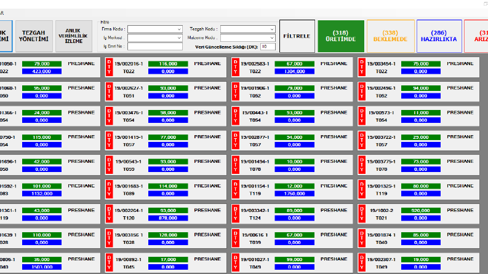Click the T070 label under order 19/003775-1
The width and height of the screenshot is (488, 274).
click(382, 170)
